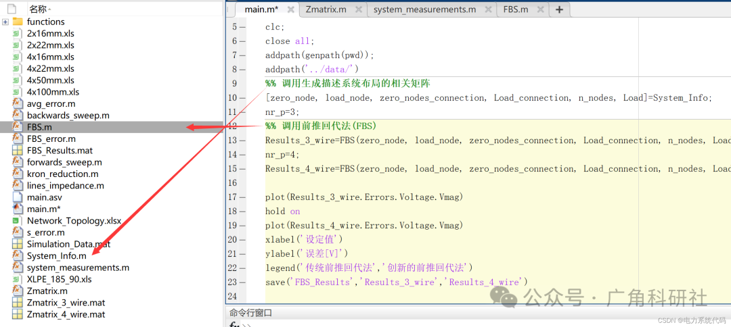Click the Network_Topology.xlsx file icon
The width and height of the screenshot is (731, 327).
click(x=17, y=220)
